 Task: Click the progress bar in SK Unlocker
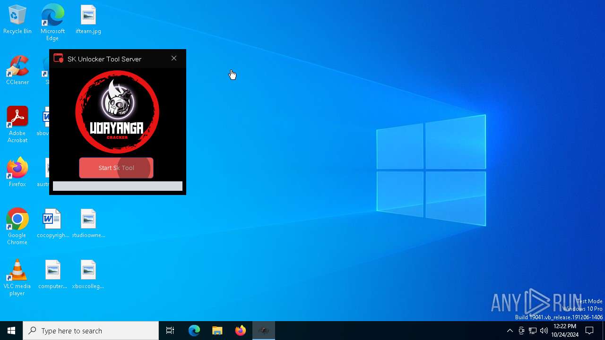click(118, 186)
